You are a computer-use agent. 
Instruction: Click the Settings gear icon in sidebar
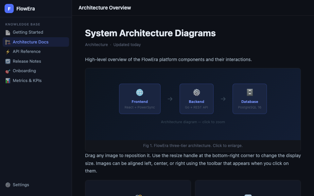(8, 185)
